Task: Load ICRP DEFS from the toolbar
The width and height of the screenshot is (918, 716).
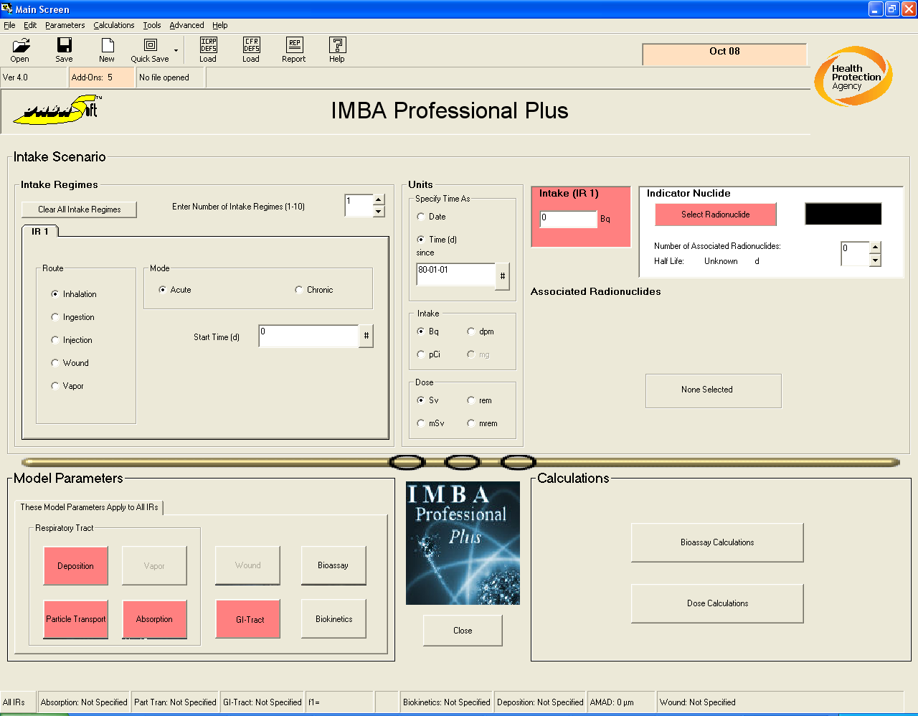Action: point(208,50)
